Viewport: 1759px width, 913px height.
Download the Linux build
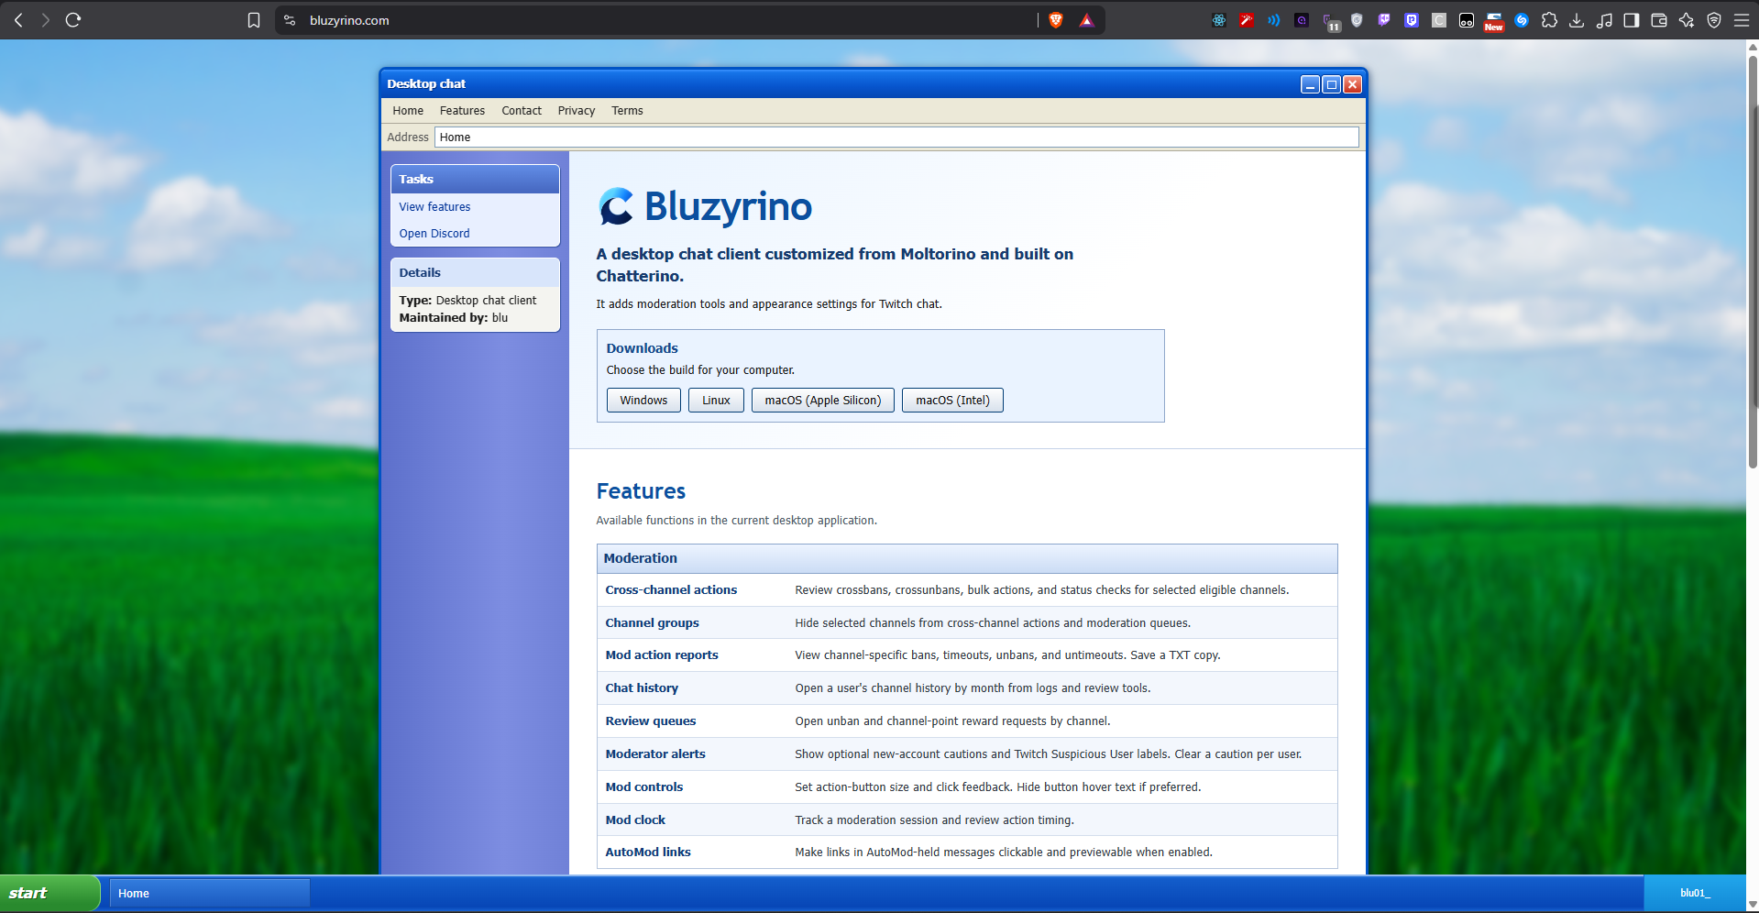pyautogui.click(x=716, y=401)
